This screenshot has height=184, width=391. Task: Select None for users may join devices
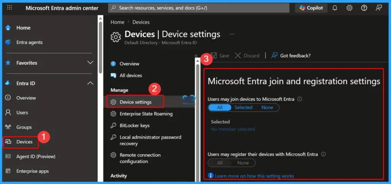[x=267, y=107]
